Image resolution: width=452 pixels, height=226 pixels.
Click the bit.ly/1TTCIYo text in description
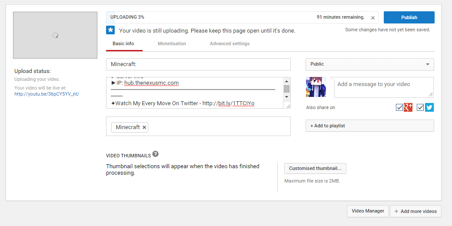pyautogui.click(x=236, y=103)
